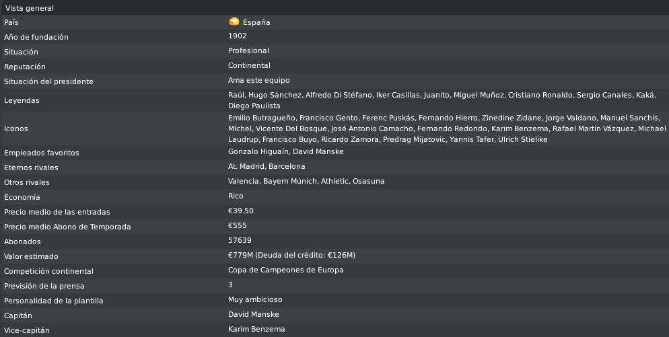The image size is (669, 337).
Task: Click Alfredo Di Stéfano legend name
Action: [x=339, y=95]
